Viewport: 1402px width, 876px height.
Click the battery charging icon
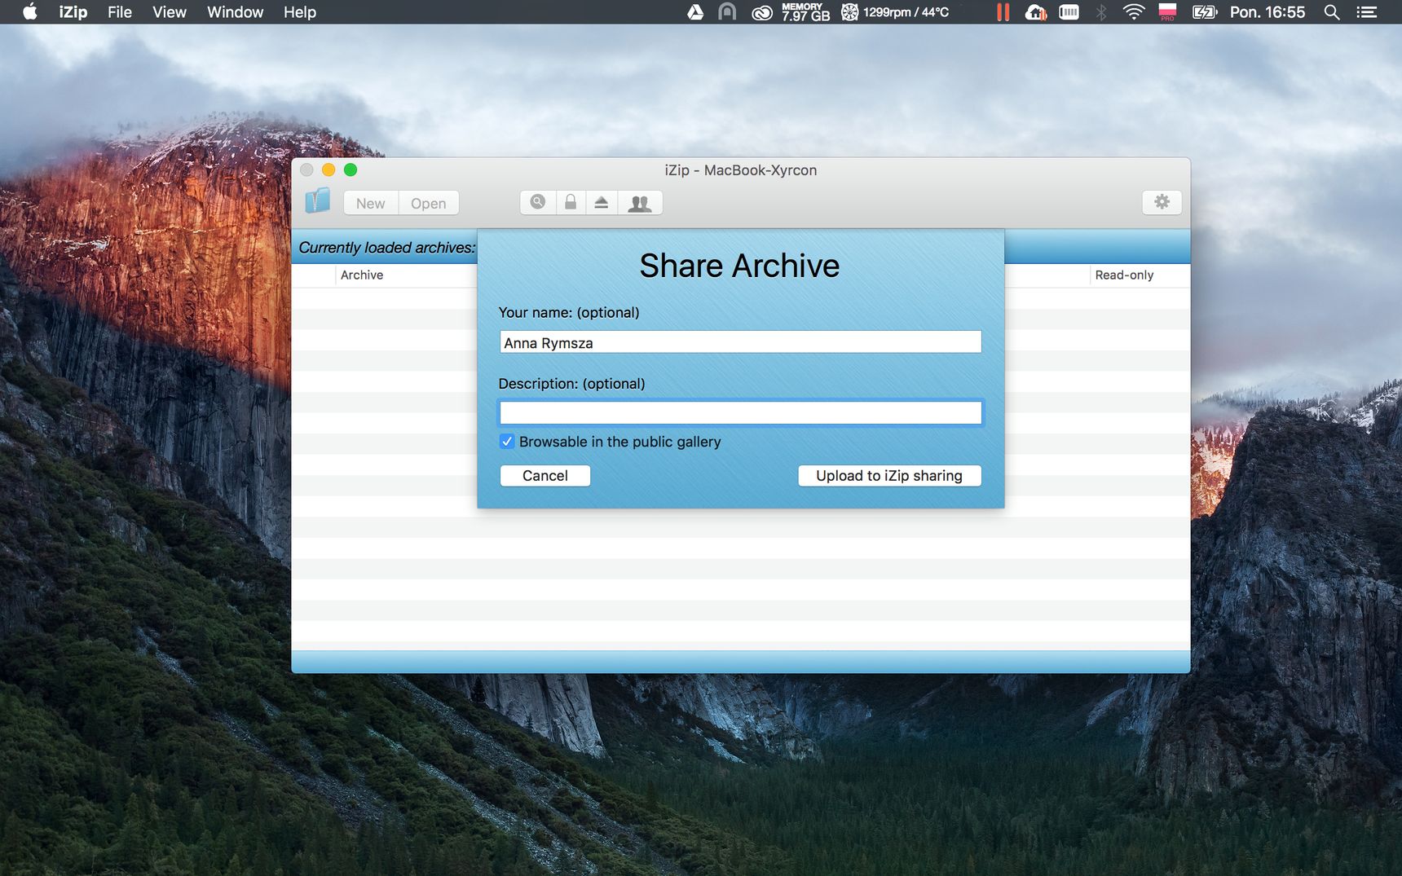(1204, 12)
